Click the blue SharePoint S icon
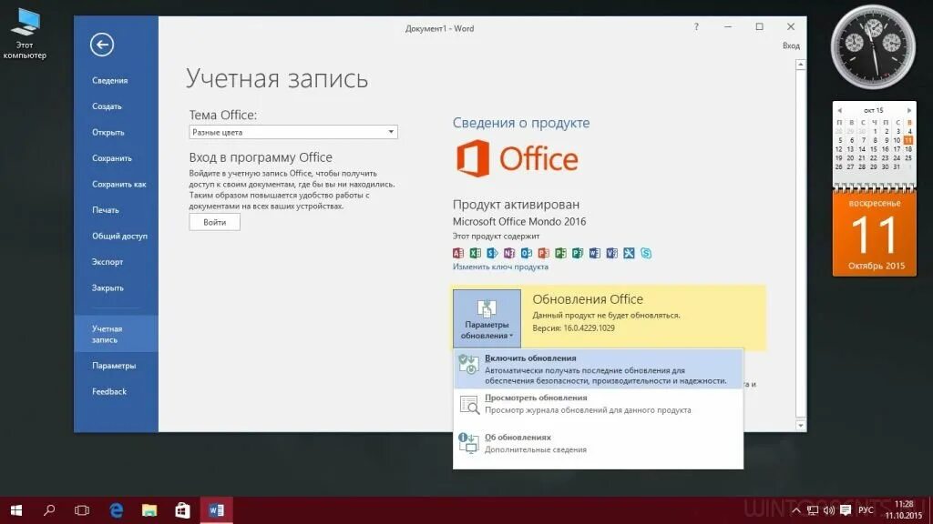This screenshot has height=524, width=933. [492, 253]
